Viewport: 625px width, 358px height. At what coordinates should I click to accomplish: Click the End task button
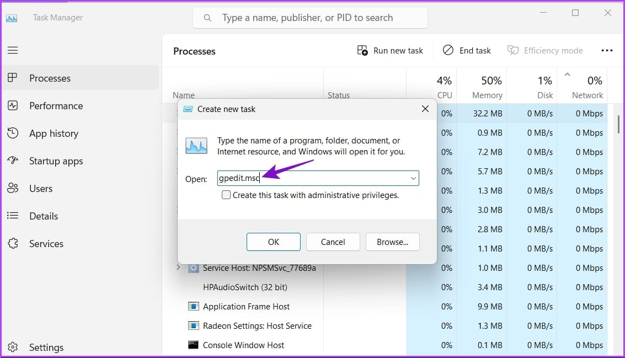pyautogui.click(x=467, y=51)
